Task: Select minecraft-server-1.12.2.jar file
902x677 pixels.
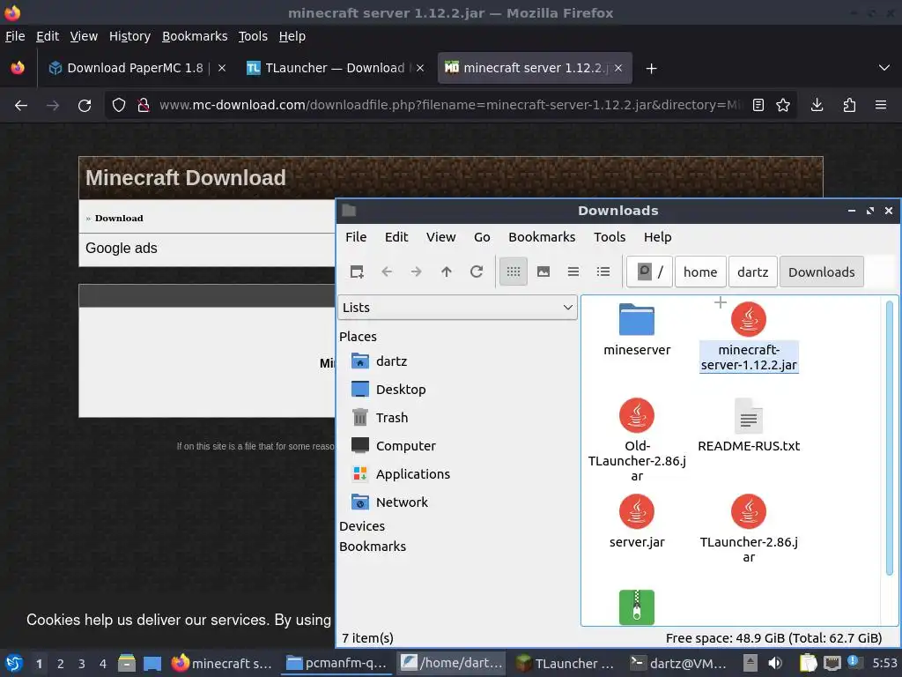Action: [x=749, y=338]
